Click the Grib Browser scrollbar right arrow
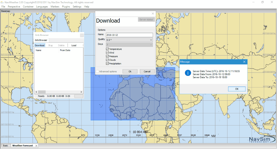 point(81,92)
